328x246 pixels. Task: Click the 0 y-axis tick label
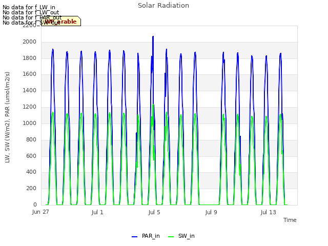(x=35, y=204)
